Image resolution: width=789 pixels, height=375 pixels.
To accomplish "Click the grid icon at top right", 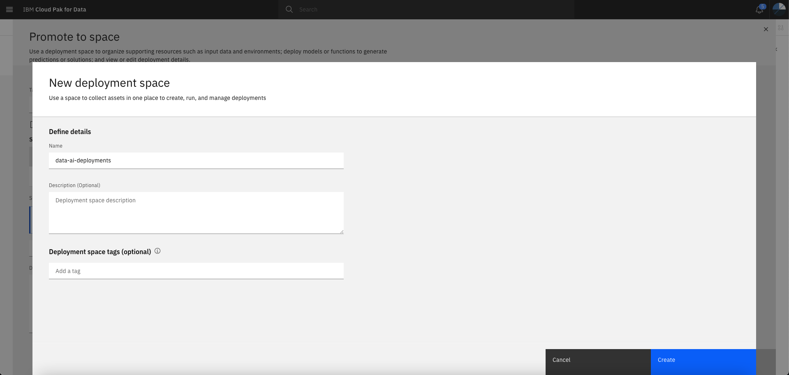I will (781, 28).
